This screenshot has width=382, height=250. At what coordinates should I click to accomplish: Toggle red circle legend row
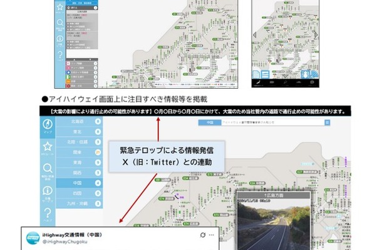click(x=82, y=86)
